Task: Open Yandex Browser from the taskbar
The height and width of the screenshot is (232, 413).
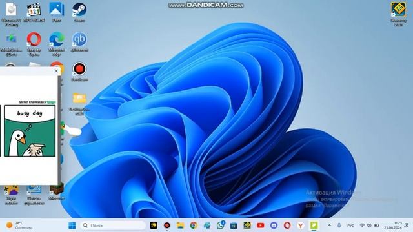Action: pos(300,226)
